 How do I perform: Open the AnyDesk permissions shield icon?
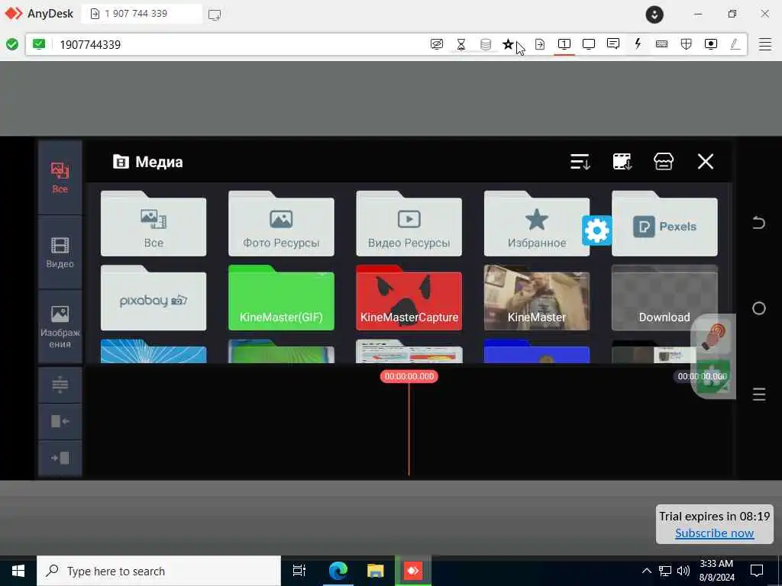click(x=687, y=44)
